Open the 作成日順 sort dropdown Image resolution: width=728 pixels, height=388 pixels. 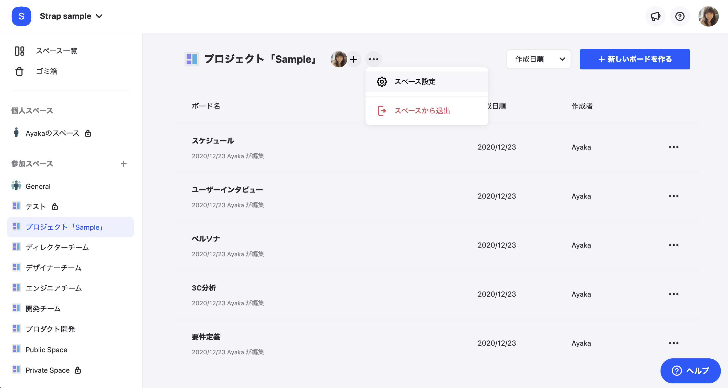click(x=539, y=59)
